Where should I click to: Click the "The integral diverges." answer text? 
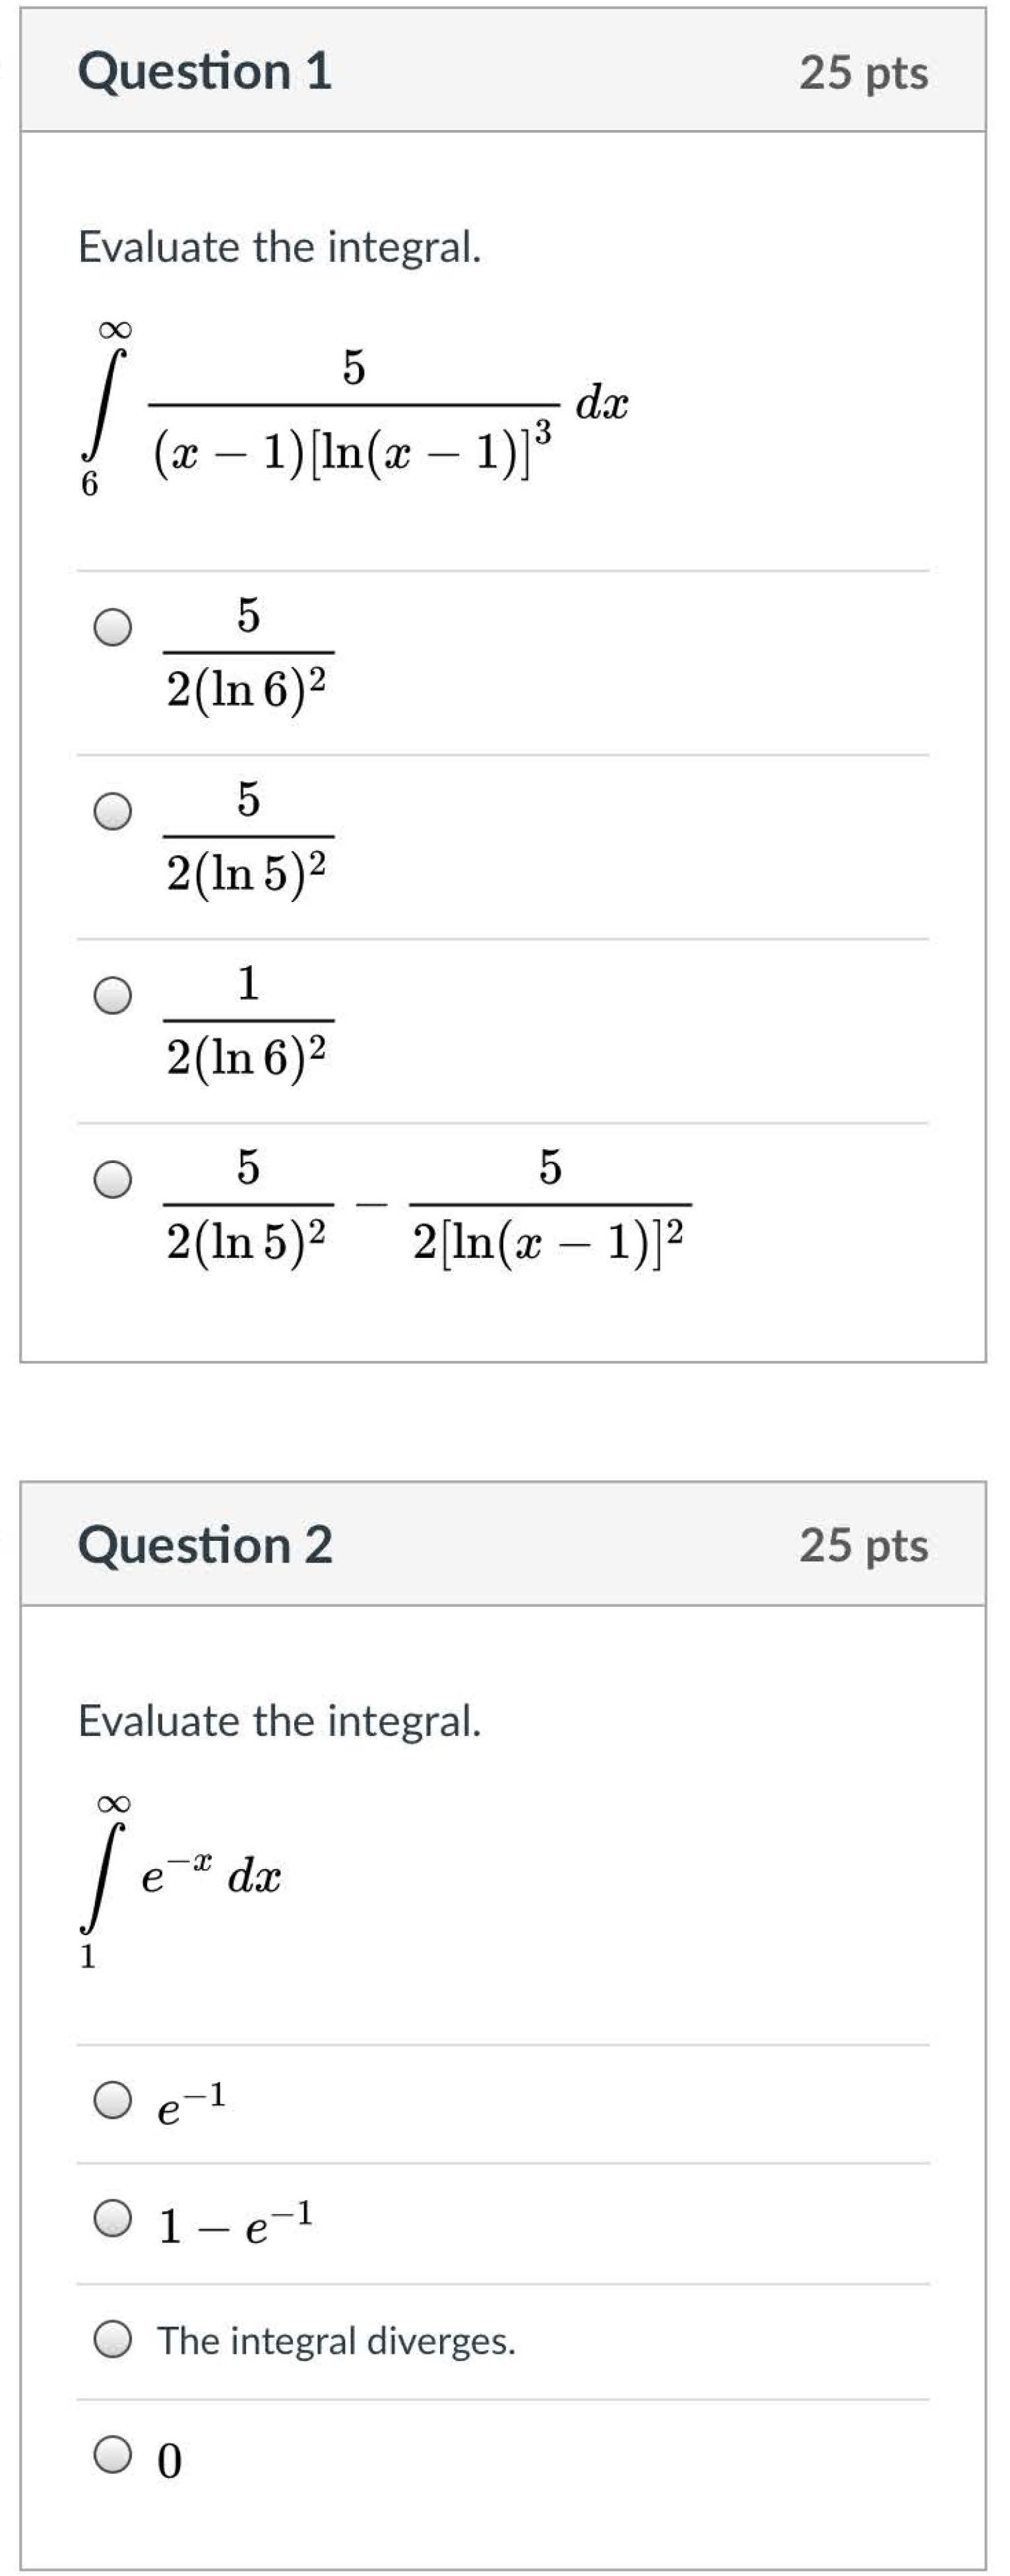336,2341
